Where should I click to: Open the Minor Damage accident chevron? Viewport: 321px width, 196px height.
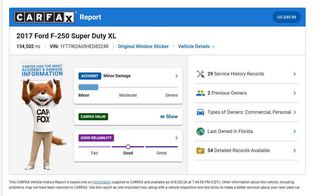click(176, 76)
